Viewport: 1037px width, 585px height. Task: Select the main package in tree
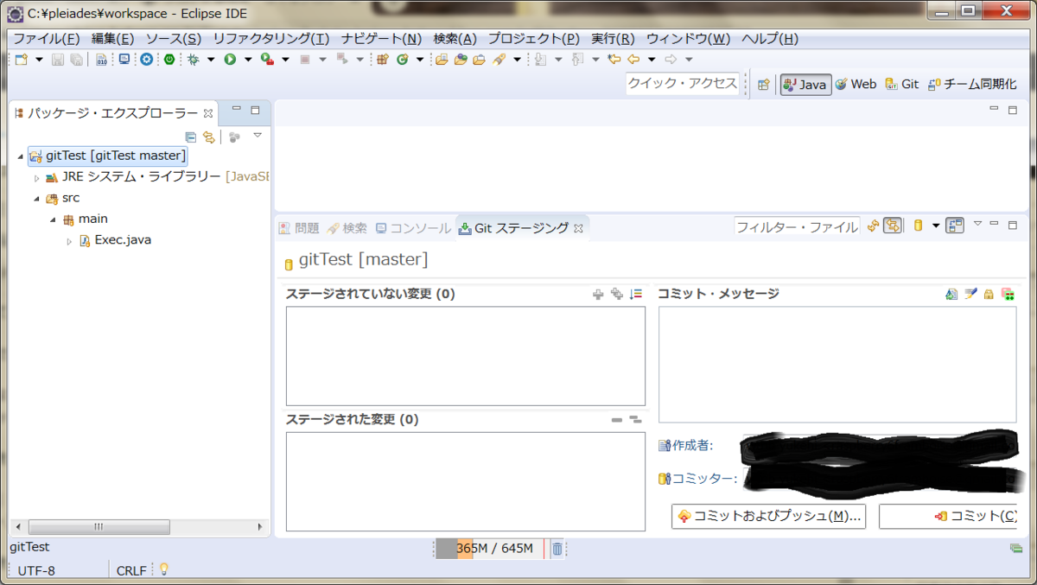tap(86, 219)
